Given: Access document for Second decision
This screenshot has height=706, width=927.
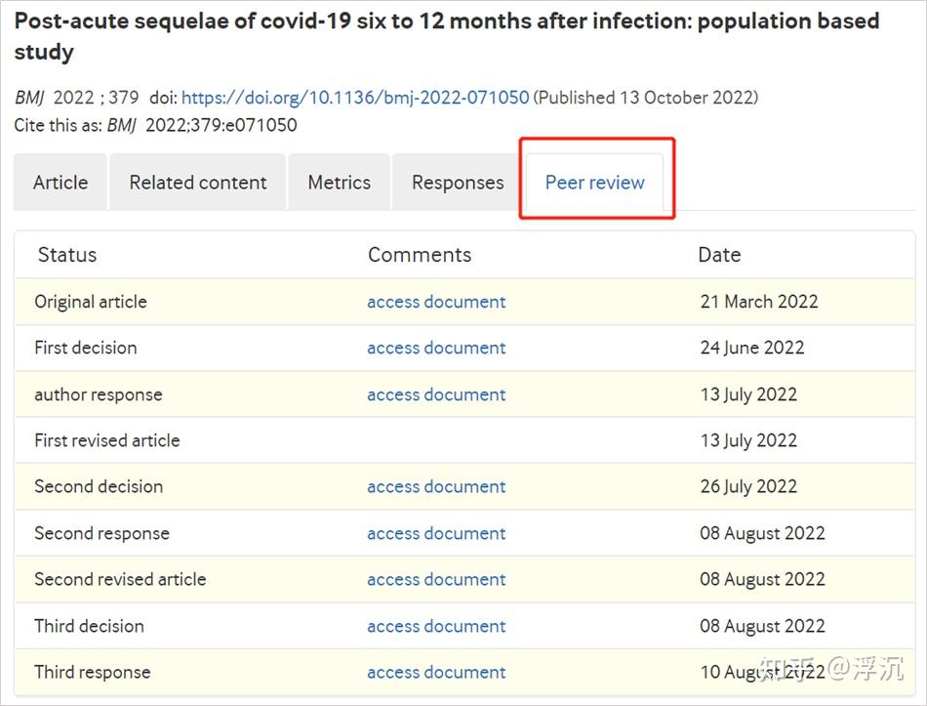Looking at the screenshot, I should (436, 486).
